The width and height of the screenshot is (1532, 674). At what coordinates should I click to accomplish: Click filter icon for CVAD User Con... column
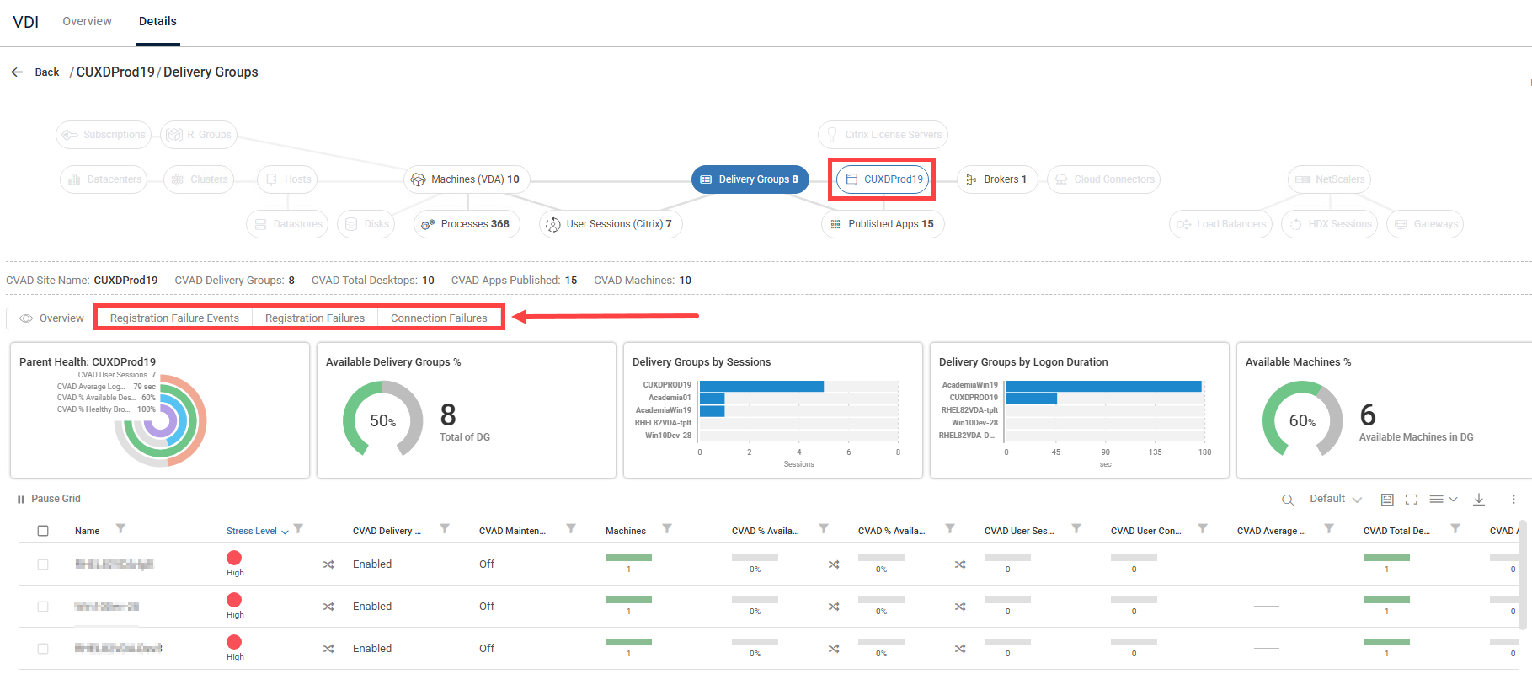click(x=1203, y=529)
